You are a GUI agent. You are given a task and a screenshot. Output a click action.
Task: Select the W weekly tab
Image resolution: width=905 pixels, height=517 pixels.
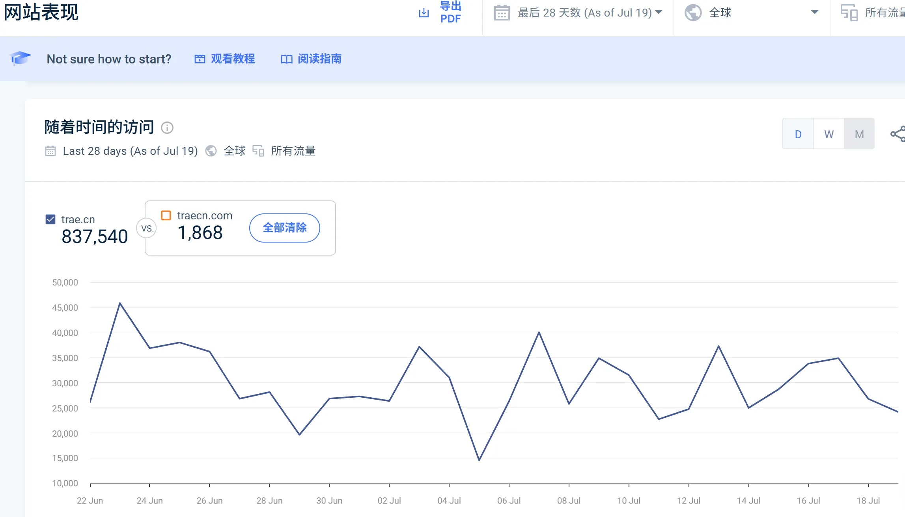829,134
